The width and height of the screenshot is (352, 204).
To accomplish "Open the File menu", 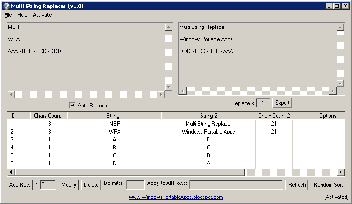I will click(x=8, y=15).
